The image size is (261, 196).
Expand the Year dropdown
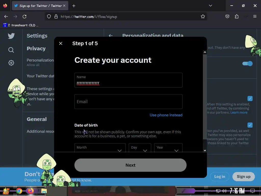(168, 148)
